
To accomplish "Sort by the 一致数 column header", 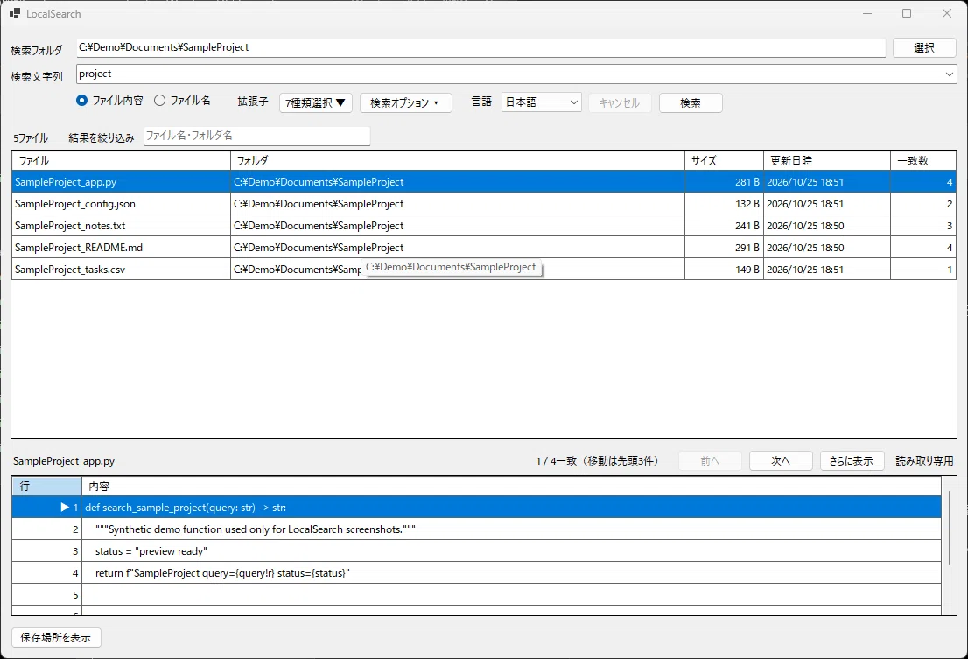I will coord(923,160).
